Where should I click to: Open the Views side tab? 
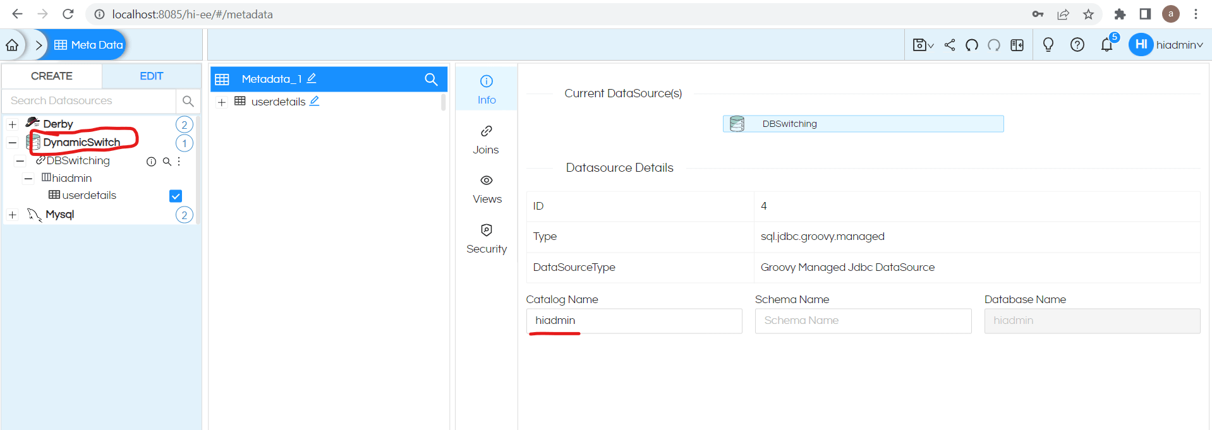(487, 189)
